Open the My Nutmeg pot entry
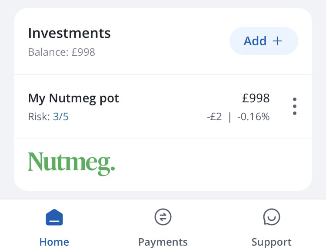Screen dimensions: 326x250 point(163,106)
